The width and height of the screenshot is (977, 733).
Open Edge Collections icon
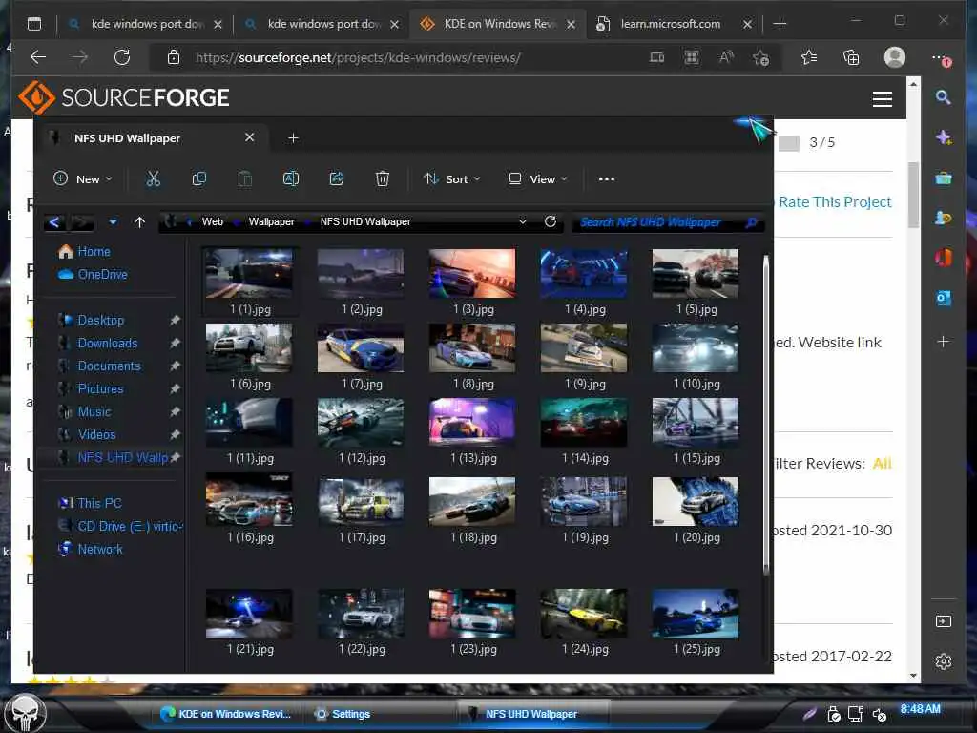click(x=850, y=57)
